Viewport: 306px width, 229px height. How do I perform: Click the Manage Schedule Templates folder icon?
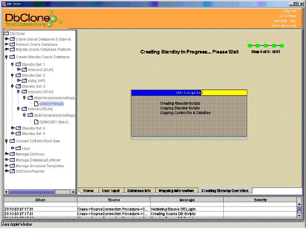point(12,166)
